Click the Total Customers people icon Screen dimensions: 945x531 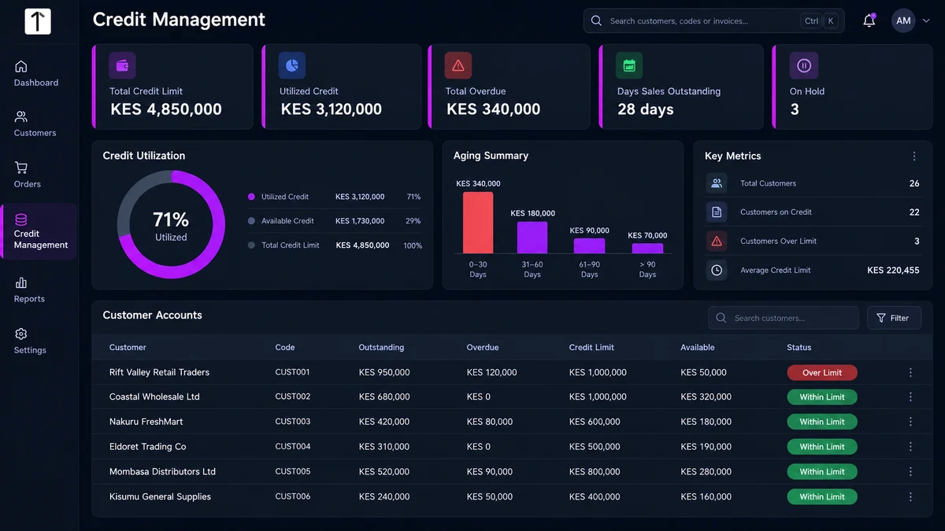coord(717,183)
